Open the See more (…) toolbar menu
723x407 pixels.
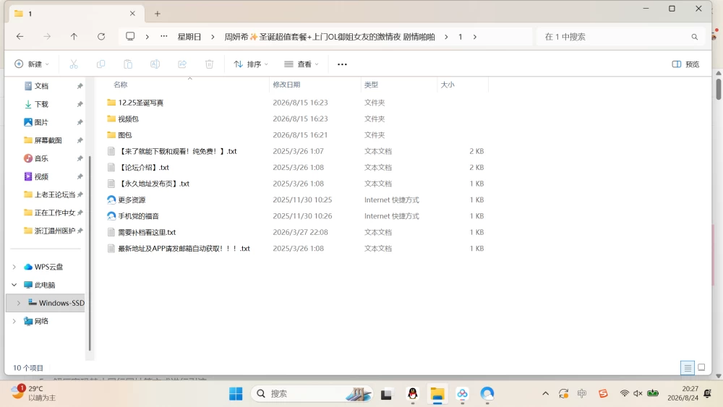(342, 64)
